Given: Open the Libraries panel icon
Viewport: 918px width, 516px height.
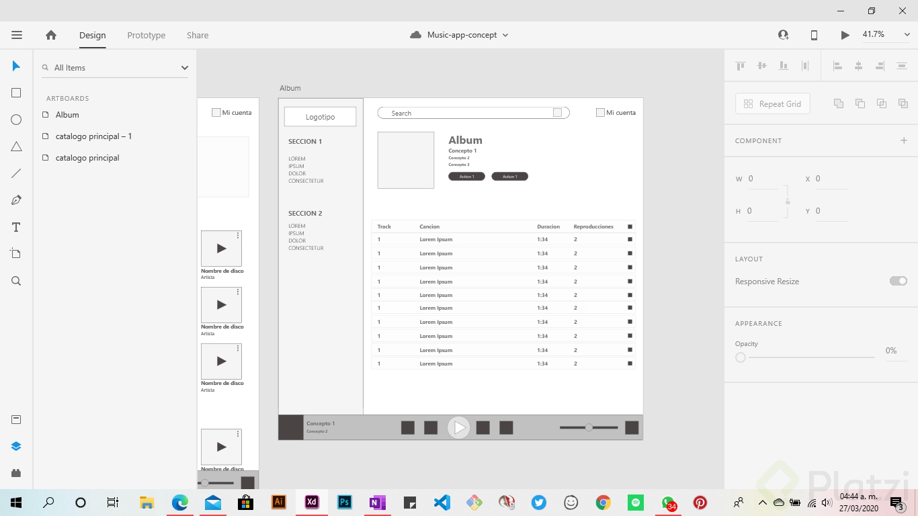Looking at the screenshot, I should (x=16, y=420).
